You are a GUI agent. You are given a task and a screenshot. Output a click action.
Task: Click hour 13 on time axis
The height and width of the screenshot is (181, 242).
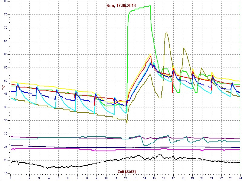[135, 178]
